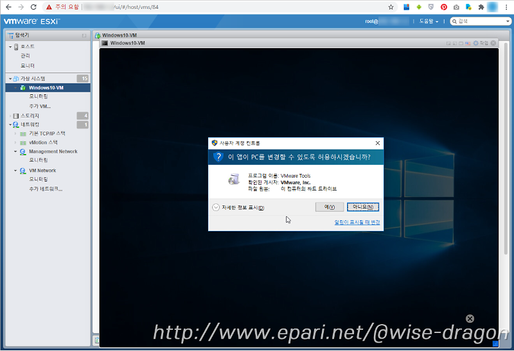This screenshot has width=514, height=351.
Task: Collapse the VM Network node
Action: [x=15, y=171]
